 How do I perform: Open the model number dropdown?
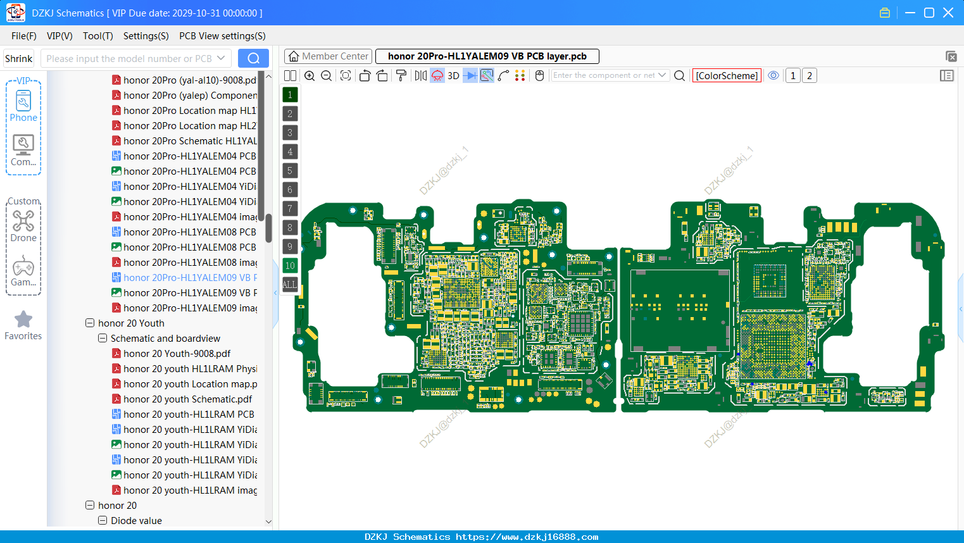point(221,58)
